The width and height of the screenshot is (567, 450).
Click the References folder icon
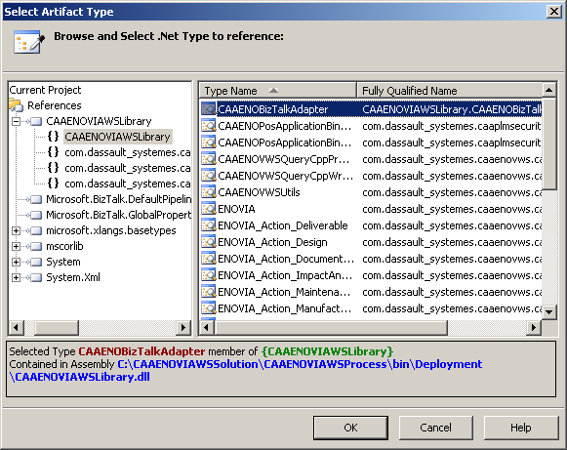click(x=17, y=104)
